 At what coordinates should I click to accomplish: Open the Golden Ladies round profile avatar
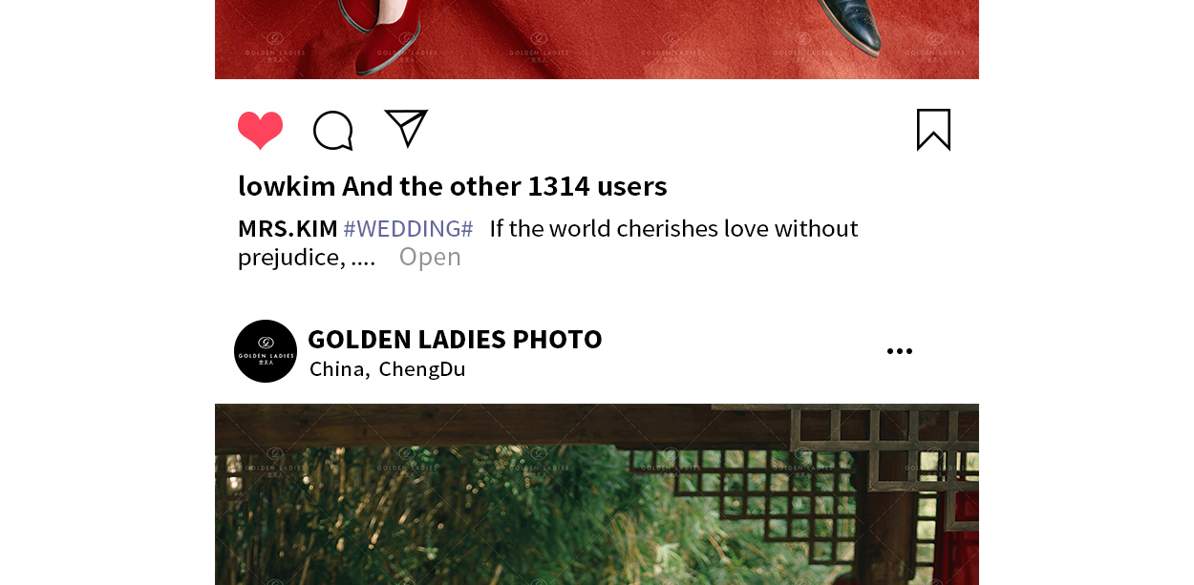266,351
